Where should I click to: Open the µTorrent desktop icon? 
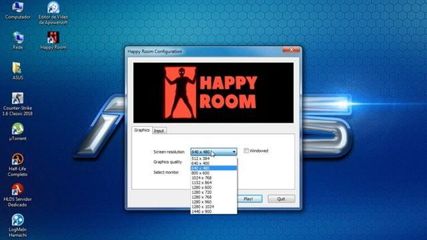pyautogui.click(x=17, y=132)
